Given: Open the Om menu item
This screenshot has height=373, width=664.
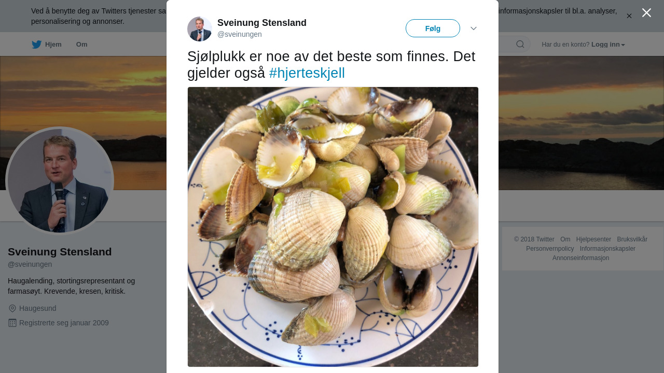Looking at the screenshot, I should click(82, 45).
